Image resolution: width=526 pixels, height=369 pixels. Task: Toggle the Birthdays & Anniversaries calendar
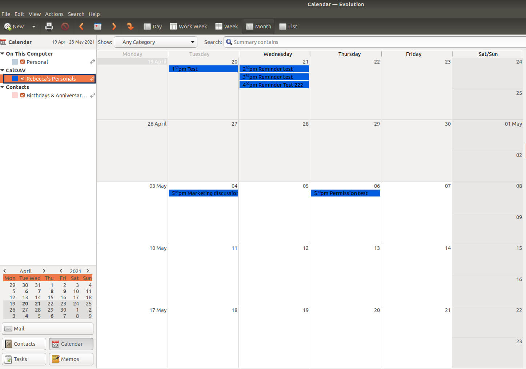coord(22,95)
